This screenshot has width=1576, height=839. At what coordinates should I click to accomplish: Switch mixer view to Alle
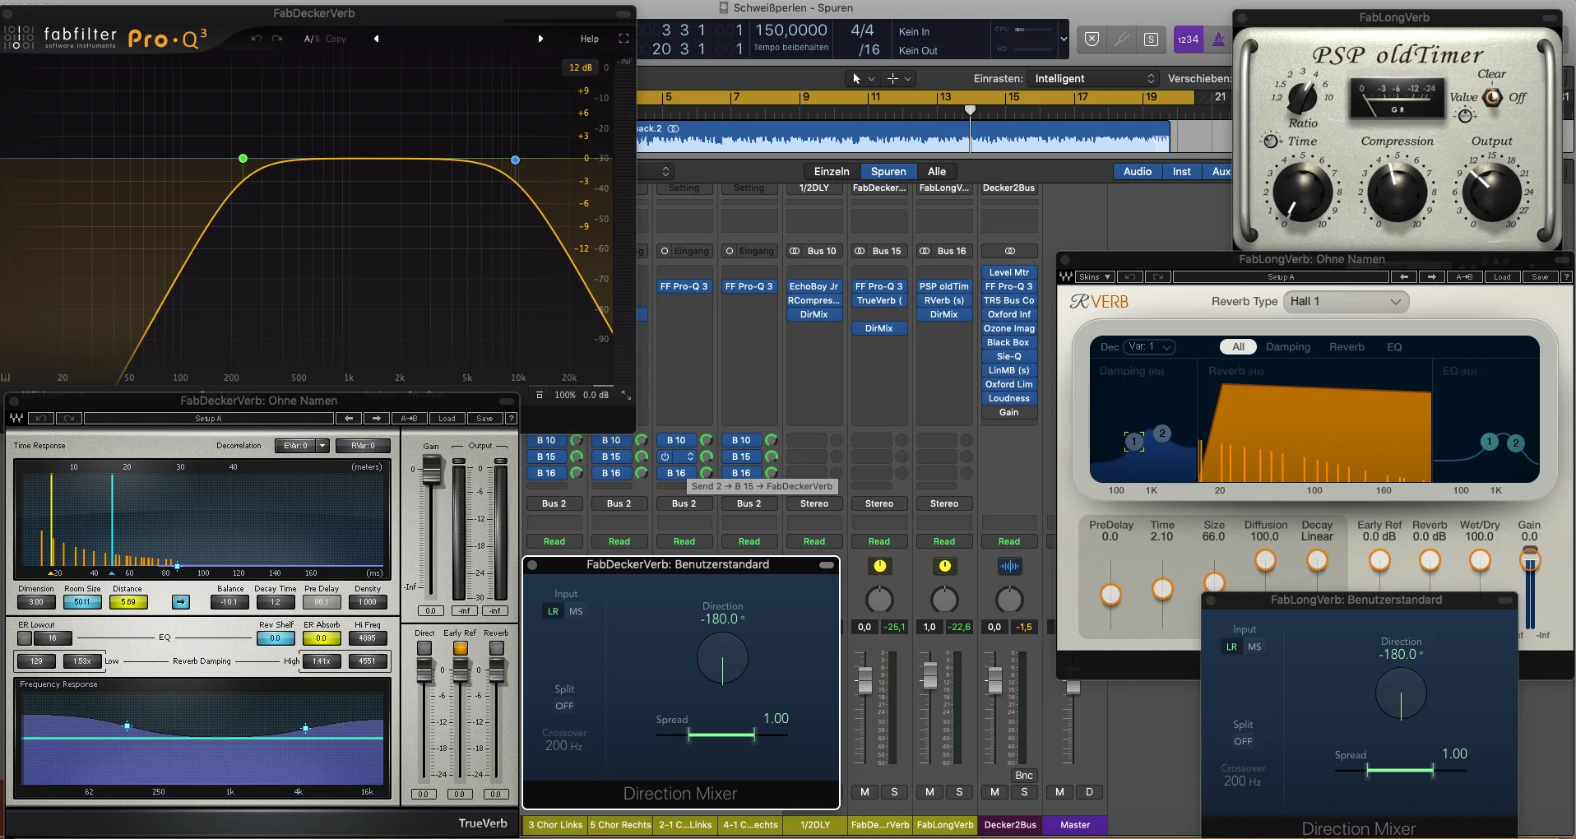[x=937, y=171]
